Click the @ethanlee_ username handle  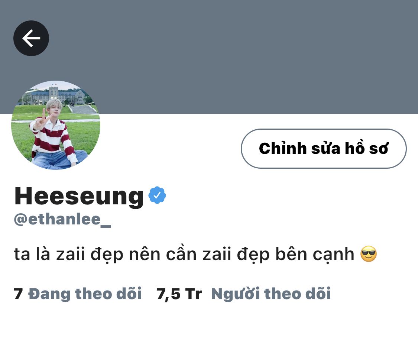[x=62, y=220]
